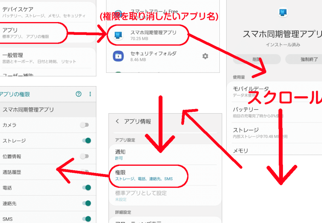322x223 pixels.
Task: Disable the ストレージ permission toggle
Action: point(86,141)
